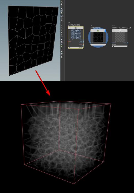Screen dimensions: 134x193
Task: Click the circle icon on Croissant_Noise_Out null node
Action: [120, 31]
